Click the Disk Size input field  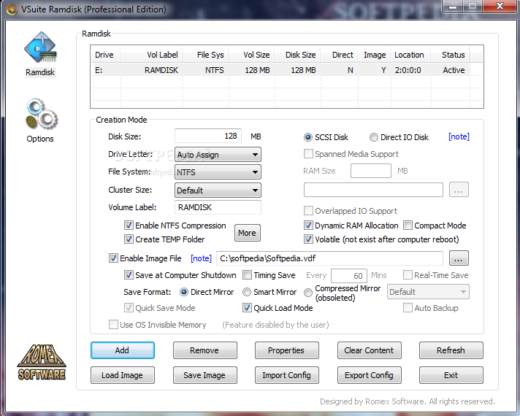tap(208, 136)
